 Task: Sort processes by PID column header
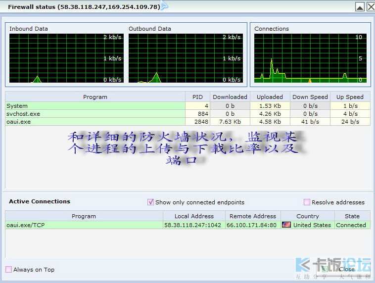pos(197,97)
